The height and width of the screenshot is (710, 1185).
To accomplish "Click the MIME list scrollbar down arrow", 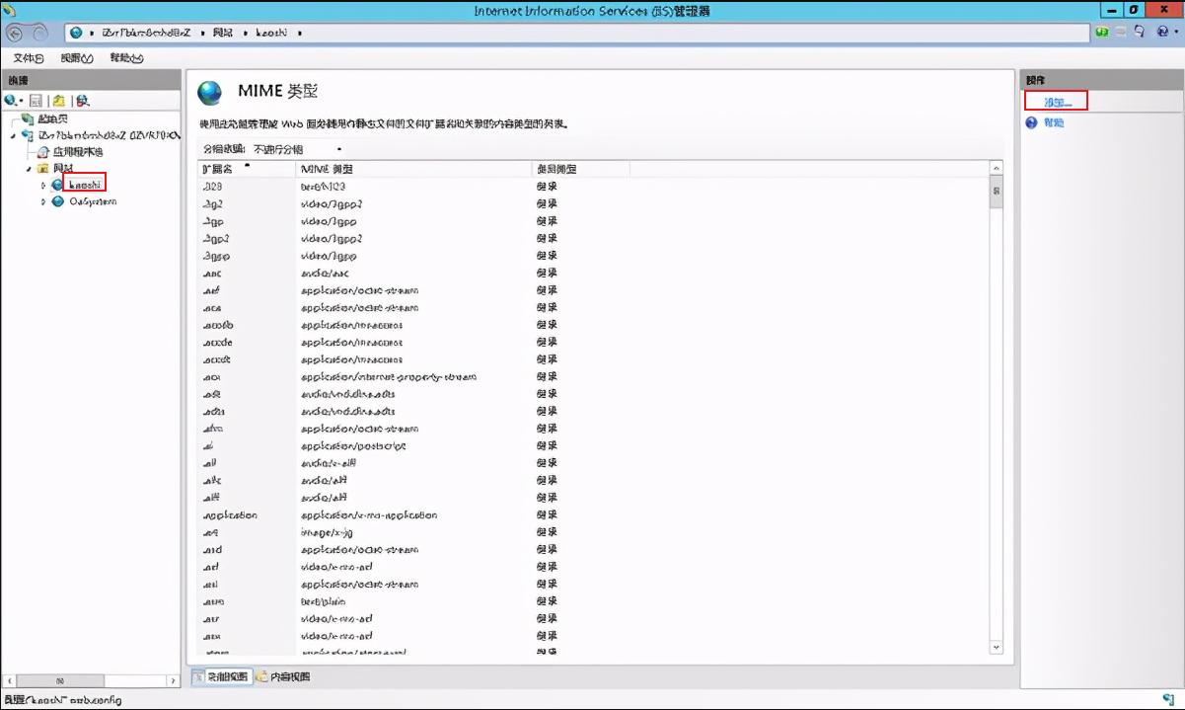I will tap(996, 647).
